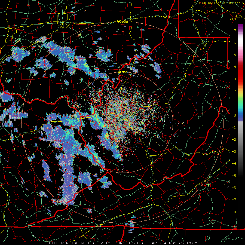Click the -6 value on the ZDR scale
The image size is (245, 245).
point(234,188)
